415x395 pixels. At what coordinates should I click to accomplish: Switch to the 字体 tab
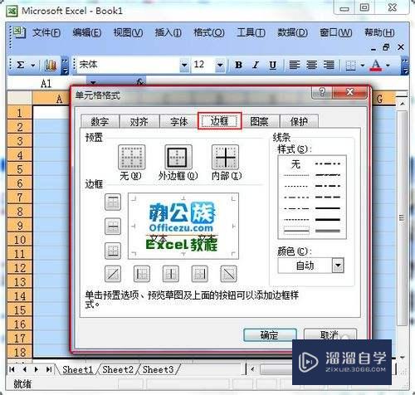(179, 121)
